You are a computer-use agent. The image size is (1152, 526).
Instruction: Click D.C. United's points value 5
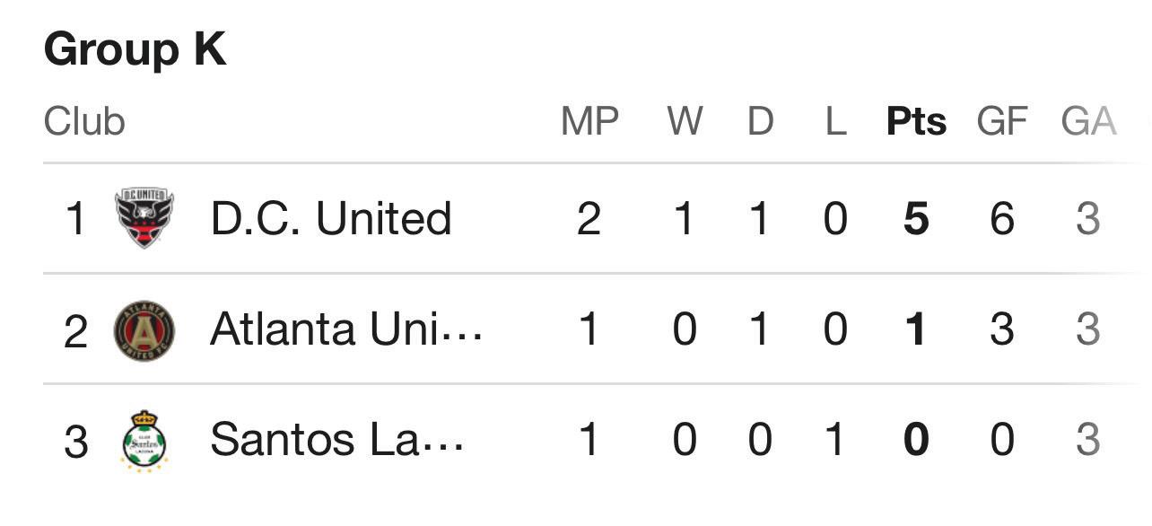pos(916,219)
